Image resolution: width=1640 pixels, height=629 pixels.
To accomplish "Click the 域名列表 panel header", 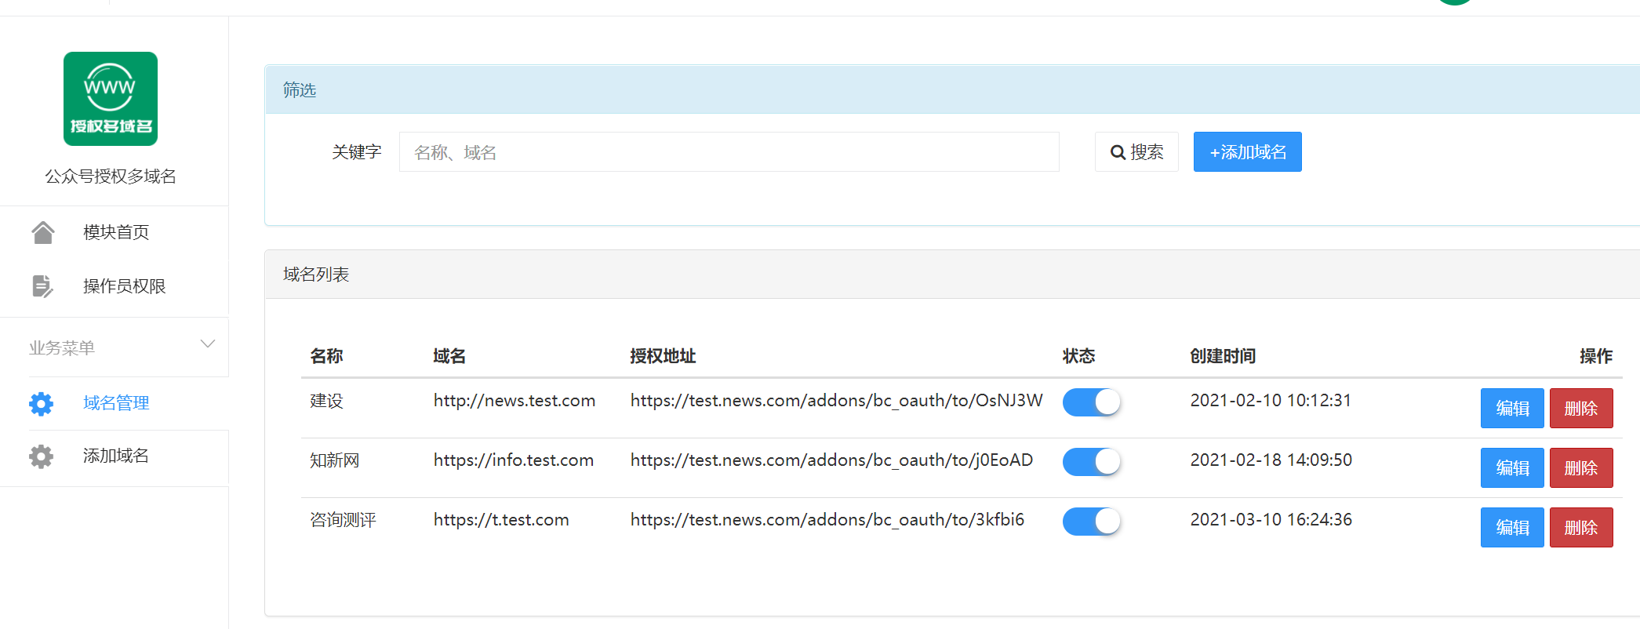I will 952,275.
